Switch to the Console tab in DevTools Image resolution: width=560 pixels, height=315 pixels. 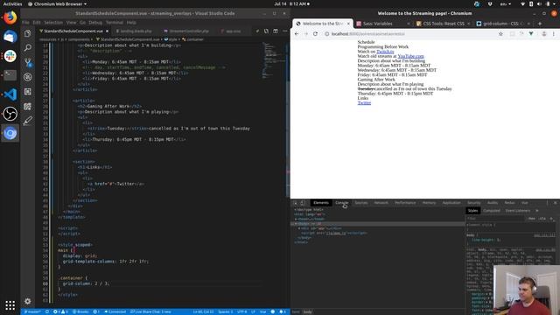click(341, 203)
